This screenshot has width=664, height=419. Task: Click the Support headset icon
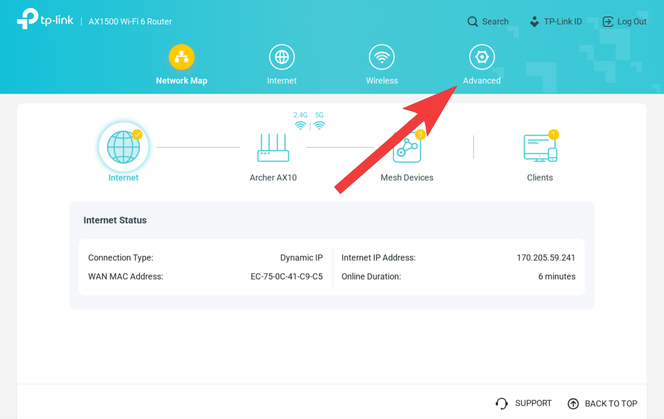coord(502,403)
